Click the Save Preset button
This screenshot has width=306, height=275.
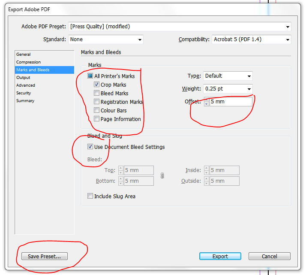[45, 256]
